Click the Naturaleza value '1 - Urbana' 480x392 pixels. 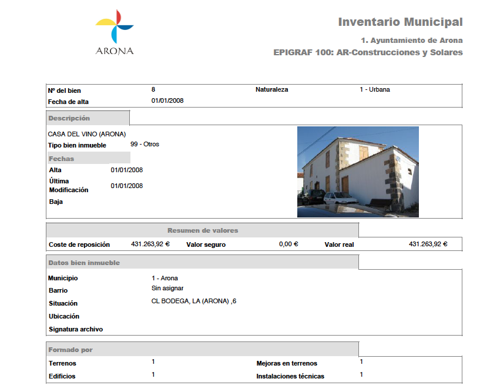coord(375,90)
